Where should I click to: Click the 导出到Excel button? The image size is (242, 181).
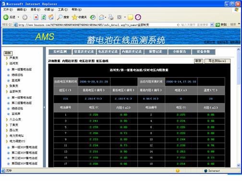click(x=218, y=61)
